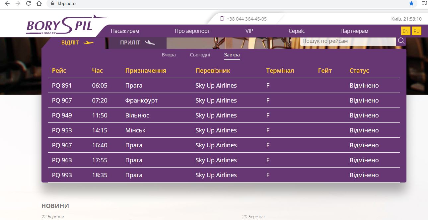This screenshot has width=428, height=220.
Task: Go to the browser home icon
Action: point(39,4)
